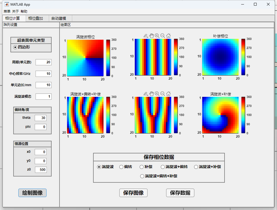Image resolution: width=277 pixels, height=210 pixels.
Task: Click the 单元边长/mm input field
Action: click(x=43, y=85)
